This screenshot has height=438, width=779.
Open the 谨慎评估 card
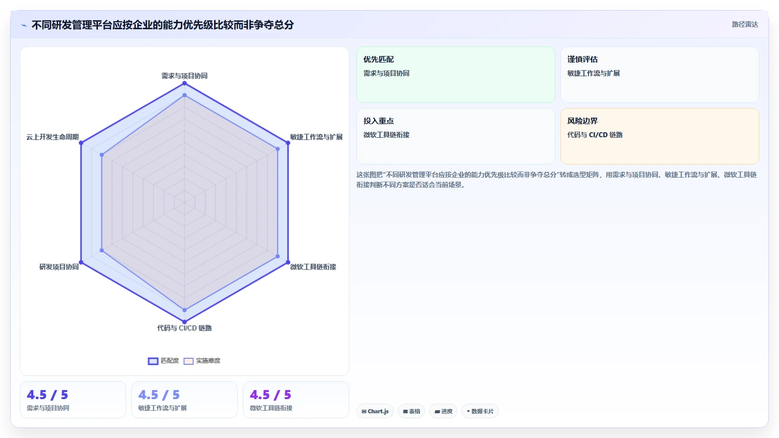tap(660, 75)
